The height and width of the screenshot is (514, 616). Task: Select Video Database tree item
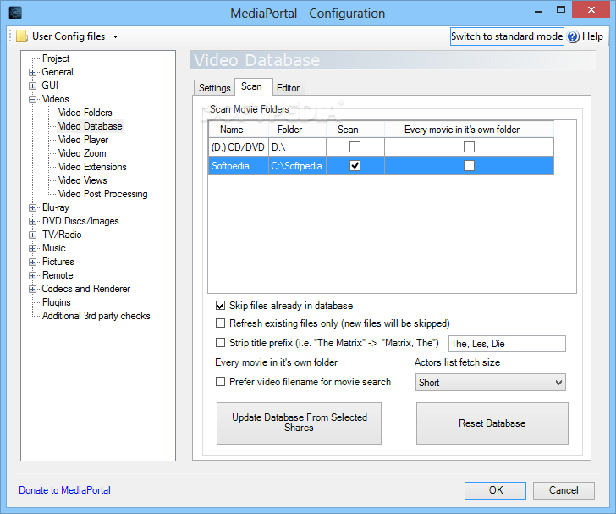(91, 126)
